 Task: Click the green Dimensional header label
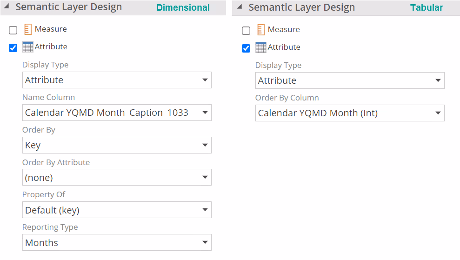point(183,8)
